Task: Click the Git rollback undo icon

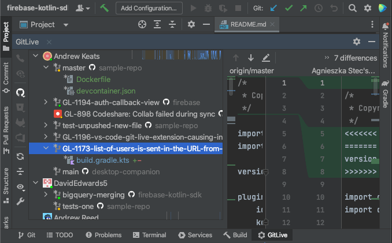Action: tap(334, 8)
